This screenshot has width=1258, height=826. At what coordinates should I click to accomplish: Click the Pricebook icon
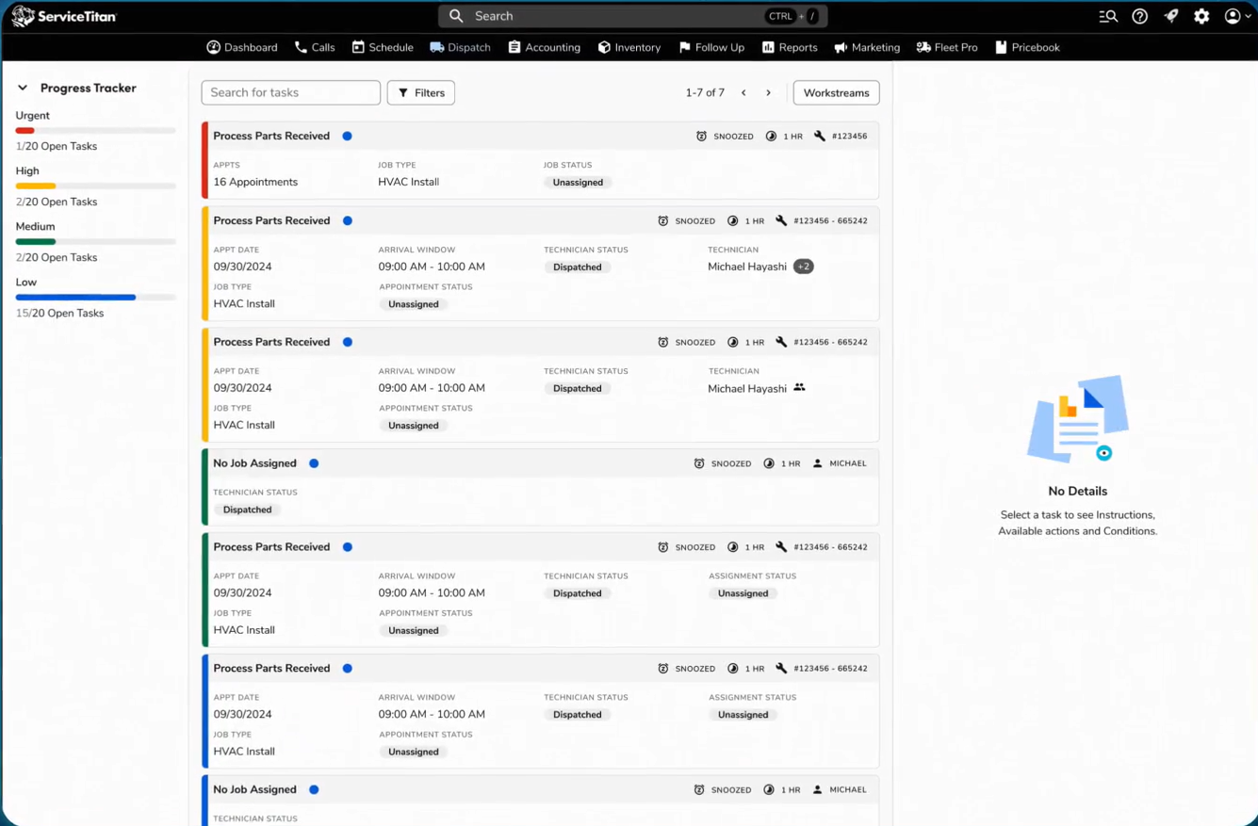pos(1001,47)
